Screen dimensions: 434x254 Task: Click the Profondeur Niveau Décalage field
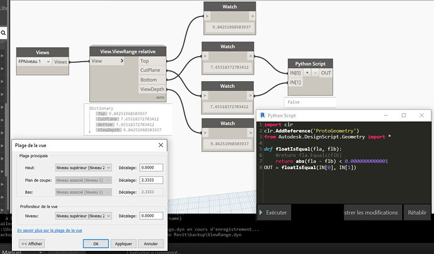coord(151,216)
